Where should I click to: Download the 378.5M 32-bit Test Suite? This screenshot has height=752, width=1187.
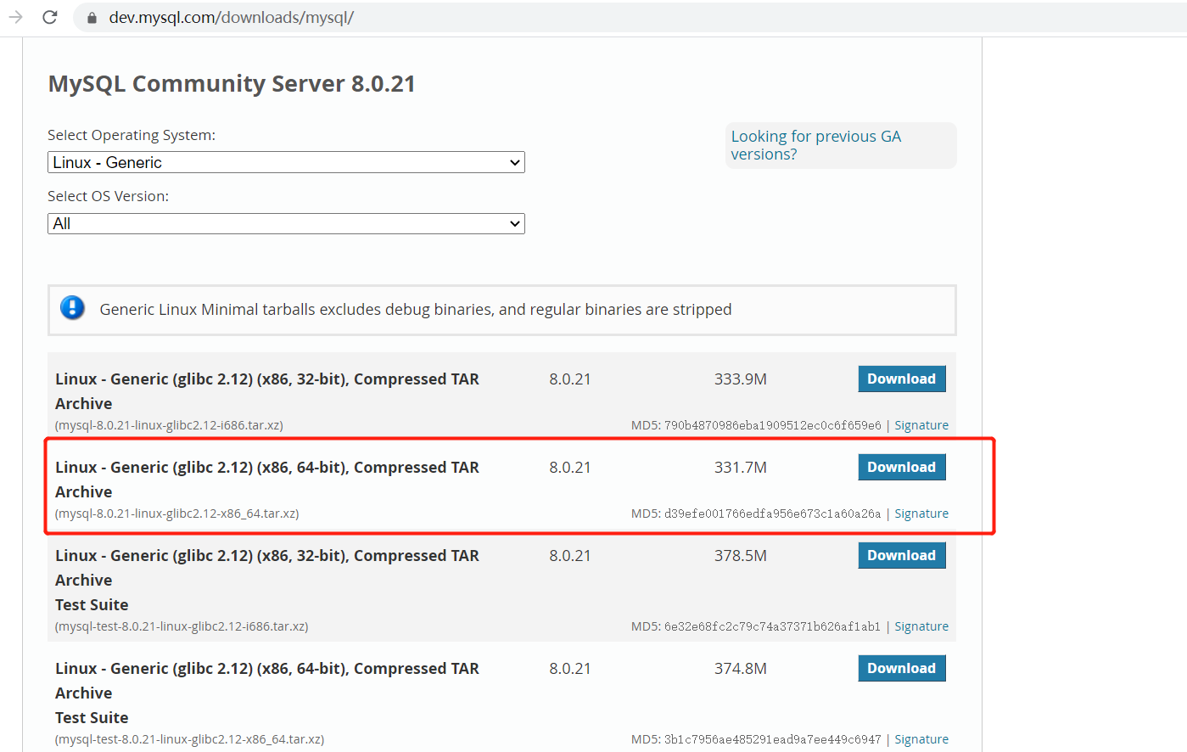tap(901, 555)
